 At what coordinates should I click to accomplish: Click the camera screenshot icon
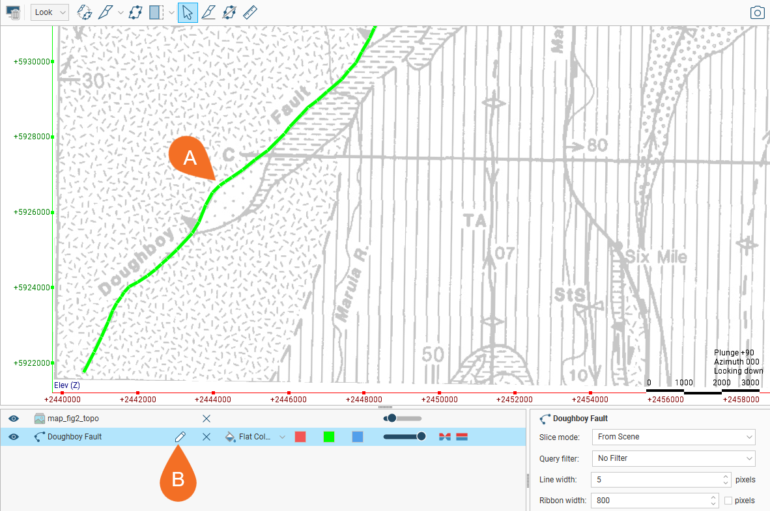tap(757, 13)
